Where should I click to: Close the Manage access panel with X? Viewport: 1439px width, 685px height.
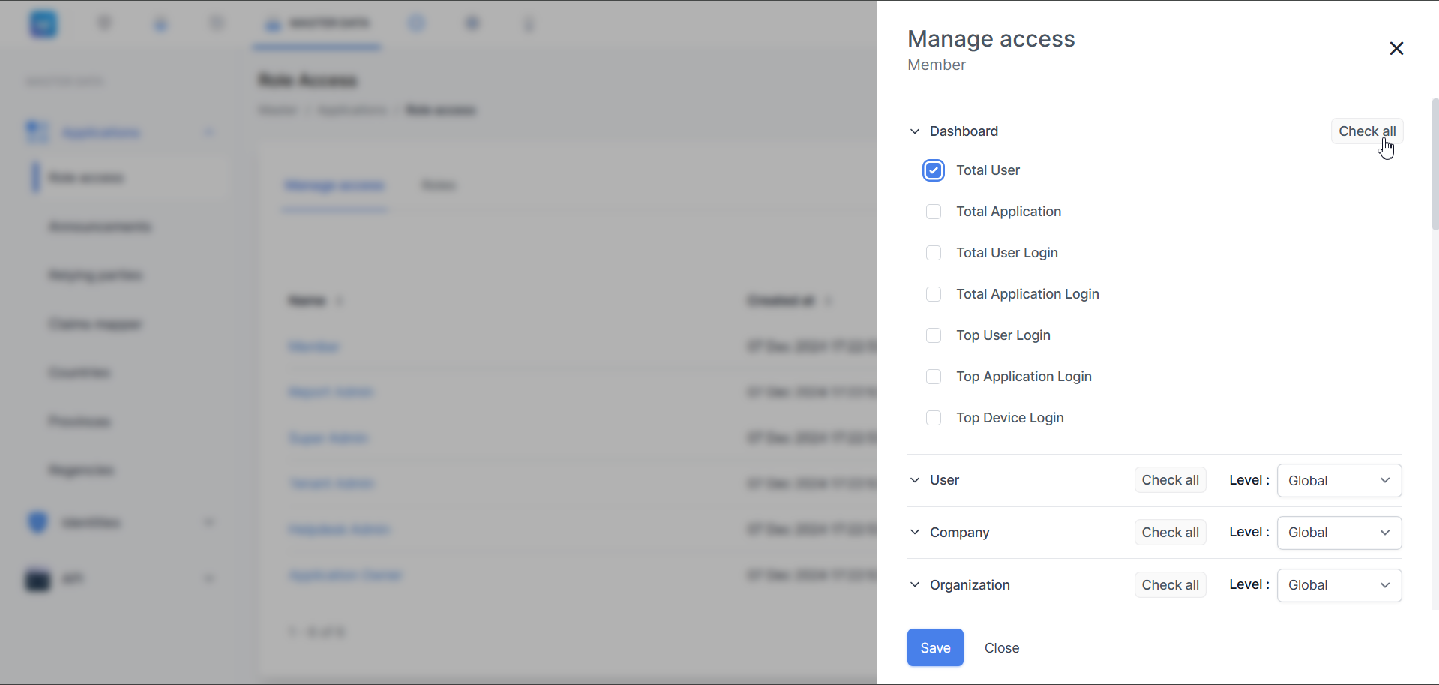click(1396, 49)
